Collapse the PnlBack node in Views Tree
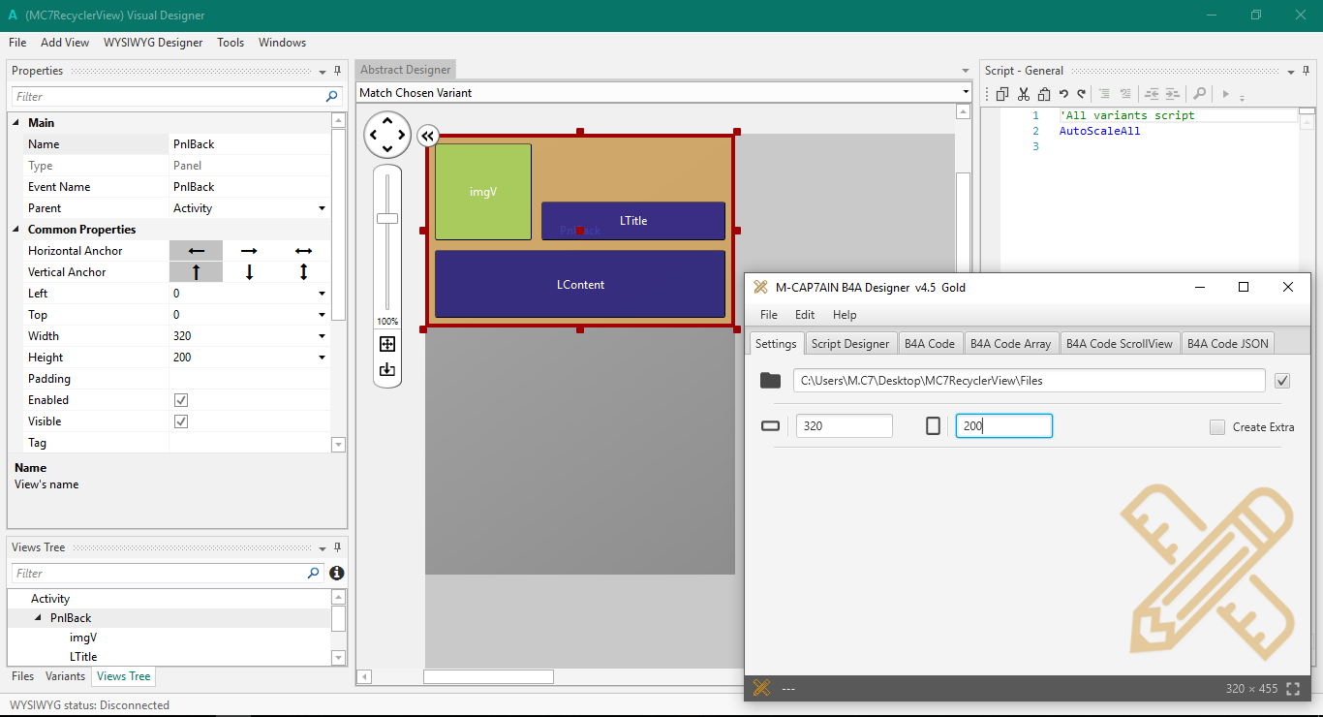Image resolution: width=1323 pixels, height=717 pixels. [39, 618]
